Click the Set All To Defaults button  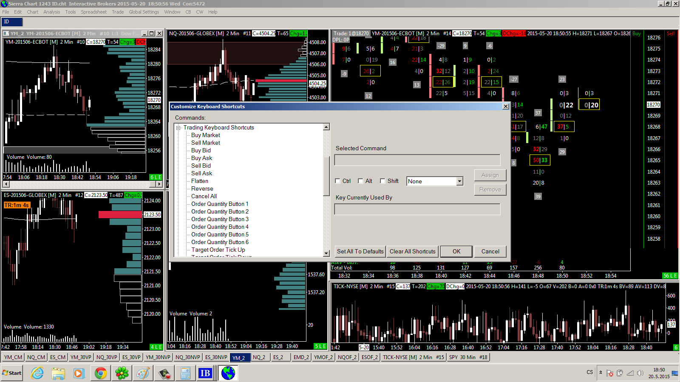click(360, 251)
